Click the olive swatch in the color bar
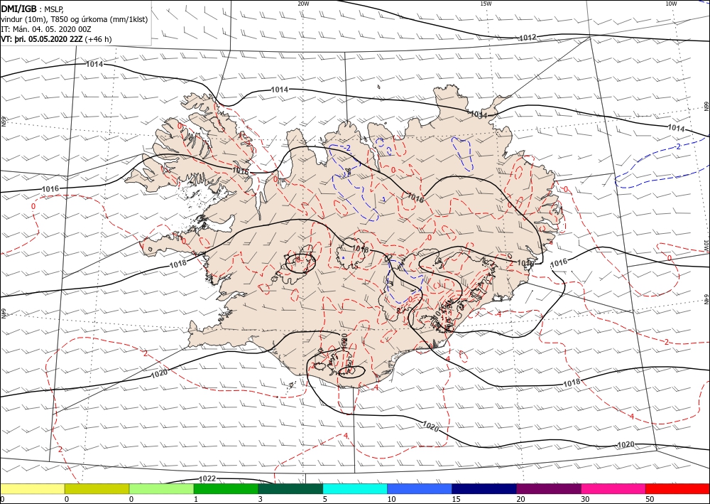 97,488
